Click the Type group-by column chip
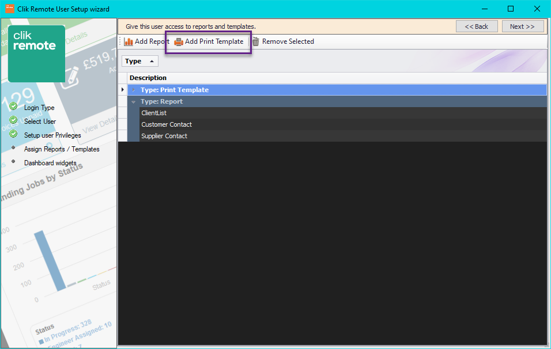The width and height of the screenshot is (551, 349). click(x=140, y=61)
